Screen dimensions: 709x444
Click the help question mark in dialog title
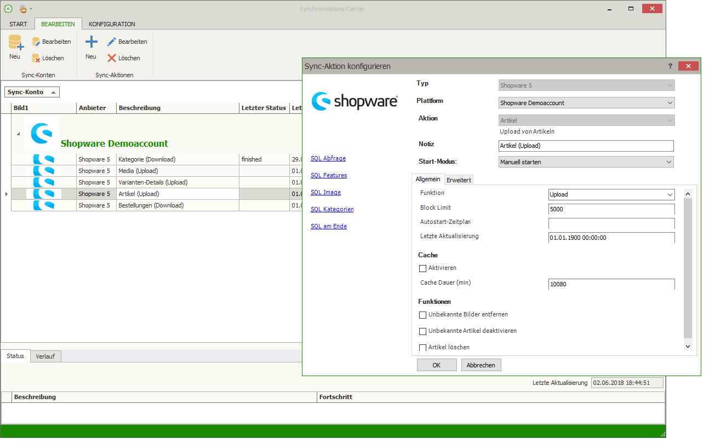point(670,66)
